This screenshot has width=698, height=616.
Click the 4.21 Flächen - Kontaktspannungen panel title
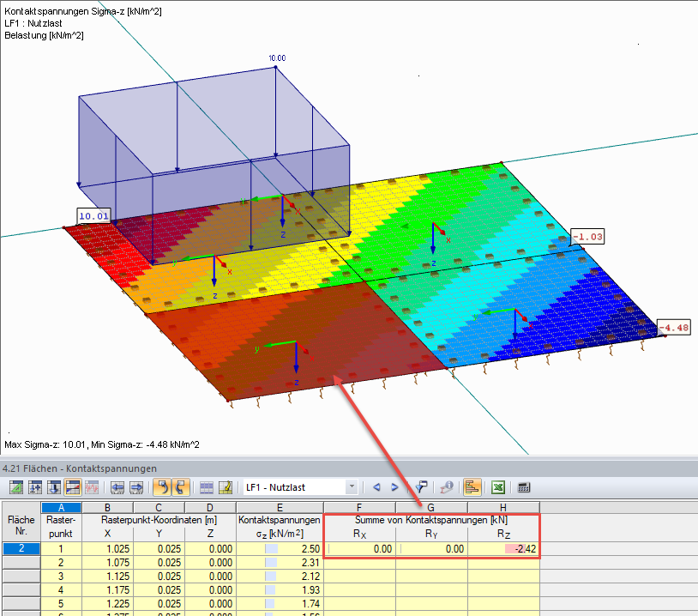[x=80, y=468]
